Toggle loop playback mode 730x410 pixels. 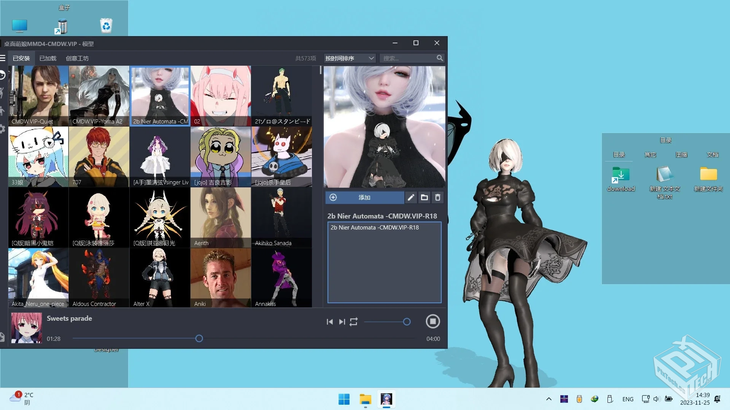point(353,321)
